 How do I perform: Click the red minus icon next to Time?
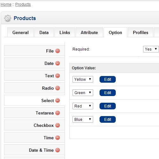(58, 138)
